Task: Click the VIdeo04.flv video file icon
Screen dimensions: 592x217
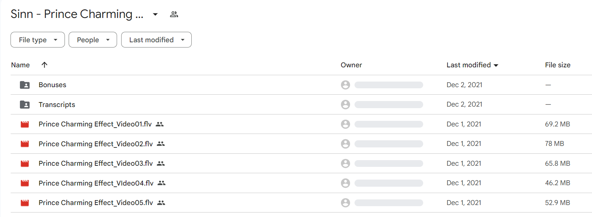Action: tap(25, 183)
